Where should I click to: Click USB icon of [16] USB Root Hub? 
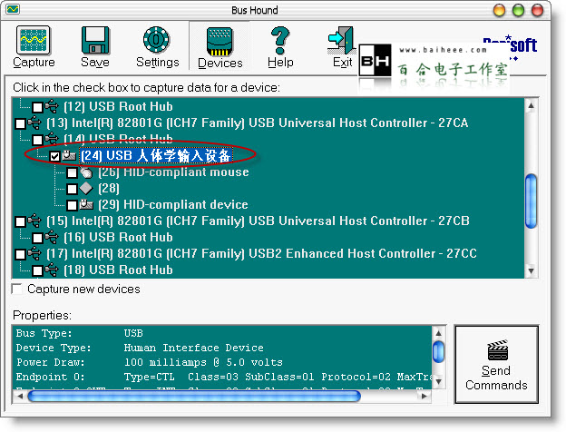pos(52,237)
